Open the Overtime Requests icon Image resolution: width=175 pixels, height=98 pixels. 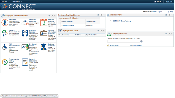pos(25,23)
